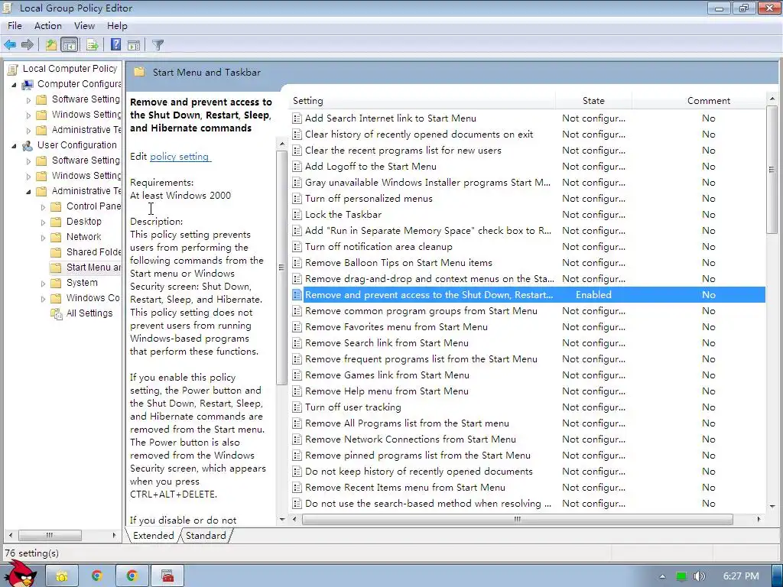Image resolution: width=783 pixels, height=587 pixels.
Task: Click the console tree horizontal scrollbar thumb
Action: [x=50, y=536]
